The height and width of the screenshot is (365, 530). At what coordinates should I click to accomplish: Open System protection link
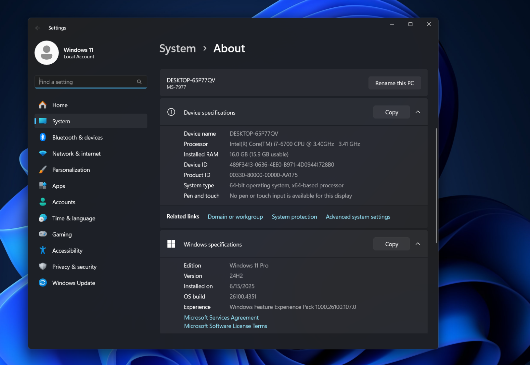point(294,217)
